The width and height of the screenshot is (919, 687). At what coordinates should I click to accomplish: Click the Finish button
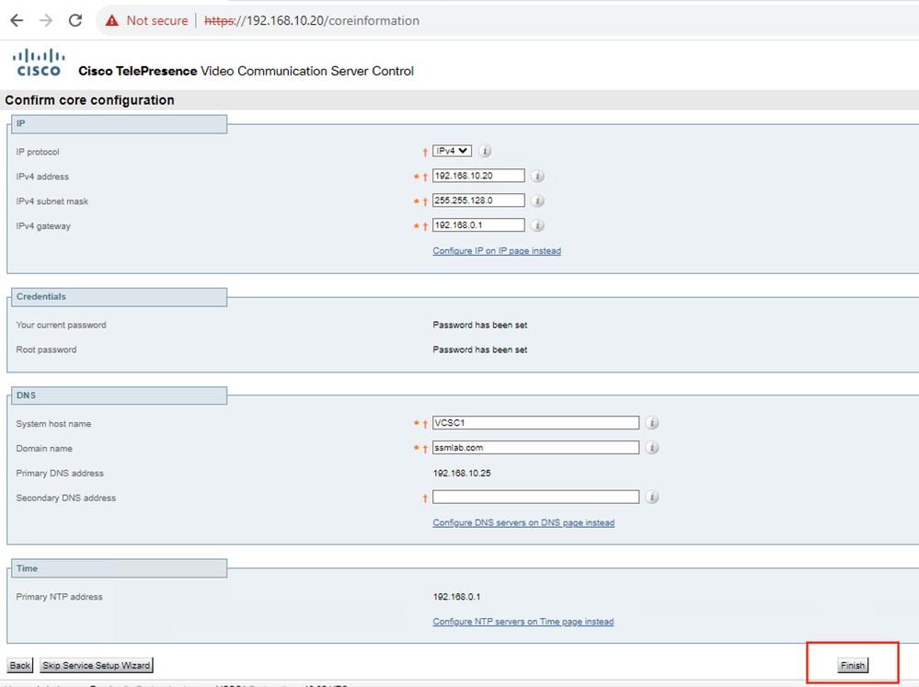tap(852, 665)
